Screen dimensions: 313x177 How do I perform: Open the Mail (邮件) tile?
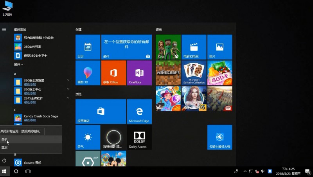point(126,47)
